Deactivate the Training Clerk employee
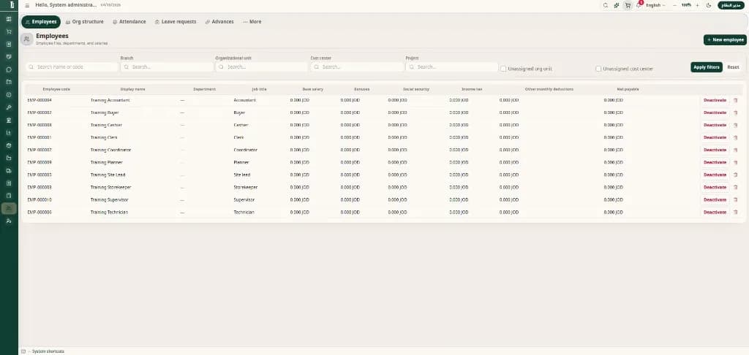Screen dimensions: 749x355 tap(715, 137)
